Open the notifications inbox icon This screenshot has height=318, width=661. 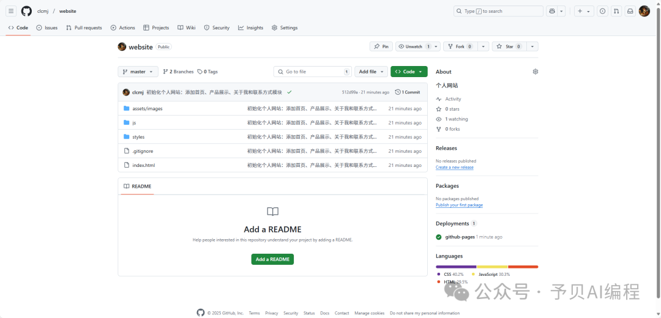coord(630,12)
